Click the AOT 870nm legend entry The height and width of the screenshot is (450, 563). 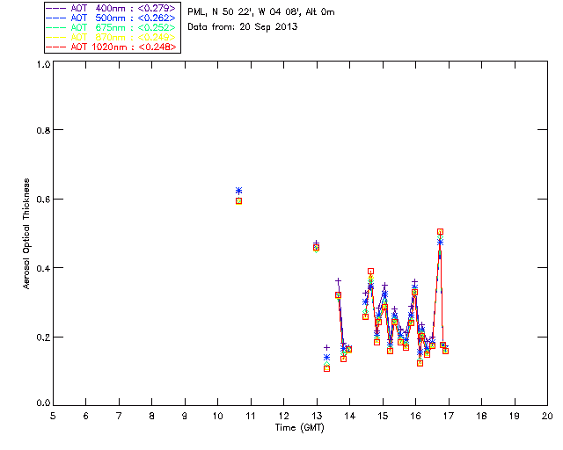(x=112, y=37)
